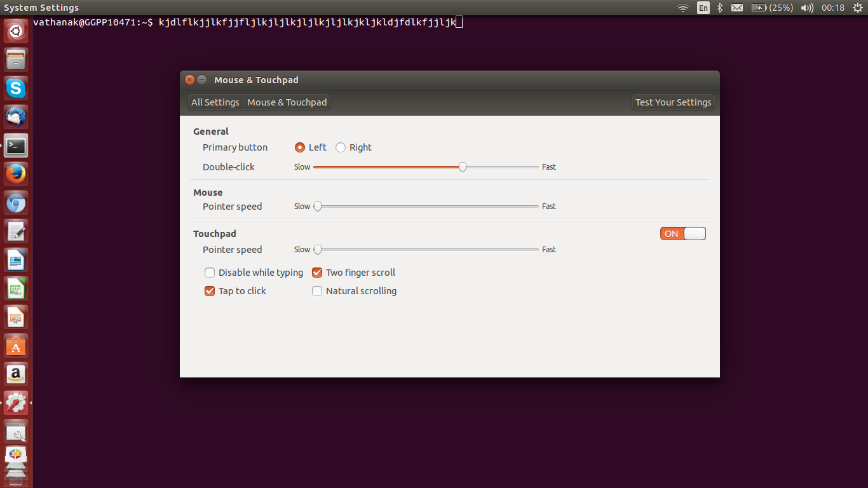The width and height of the screenshot is (868, 488).
Task: Select Right as primary button
Action: (341, 147)
